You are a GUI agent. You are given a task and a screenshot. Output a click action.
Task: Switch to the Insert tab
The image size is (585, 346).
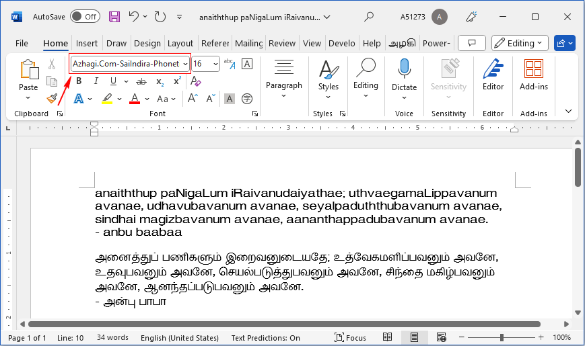pos(87,43)
